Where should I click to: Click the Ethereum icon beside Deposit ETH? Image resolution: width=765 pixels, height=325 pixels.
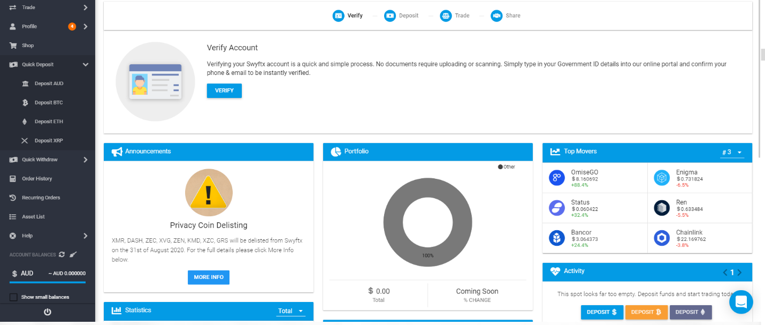[x=25, y=122]
